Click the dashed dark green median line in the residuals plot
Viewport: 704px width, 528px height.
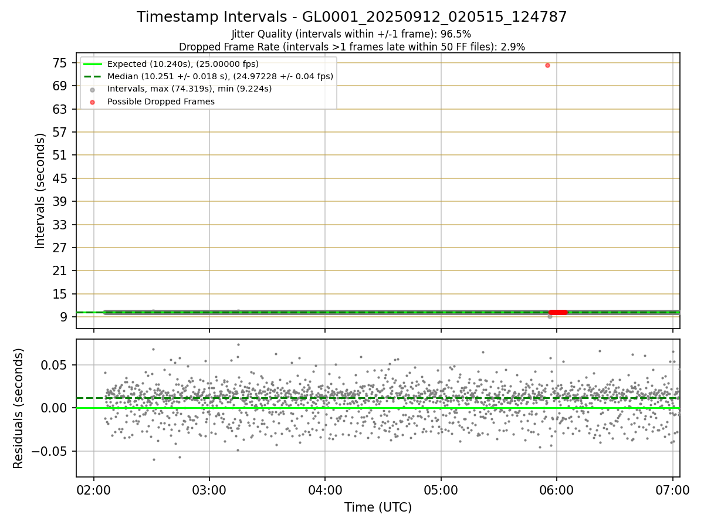378,398
